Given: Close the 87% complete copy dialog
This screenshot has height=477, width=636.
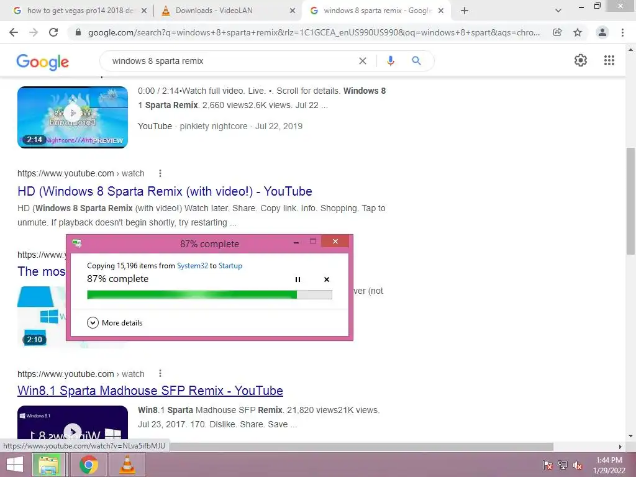Looking at the screenshot, I should pyautogui.click(x=335, y=242).
